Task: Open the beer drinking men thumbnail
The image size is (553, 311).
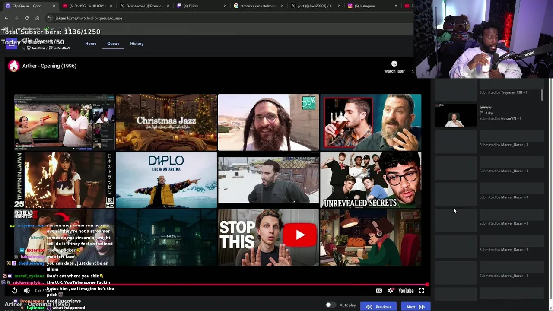Action: coord(371,122)
